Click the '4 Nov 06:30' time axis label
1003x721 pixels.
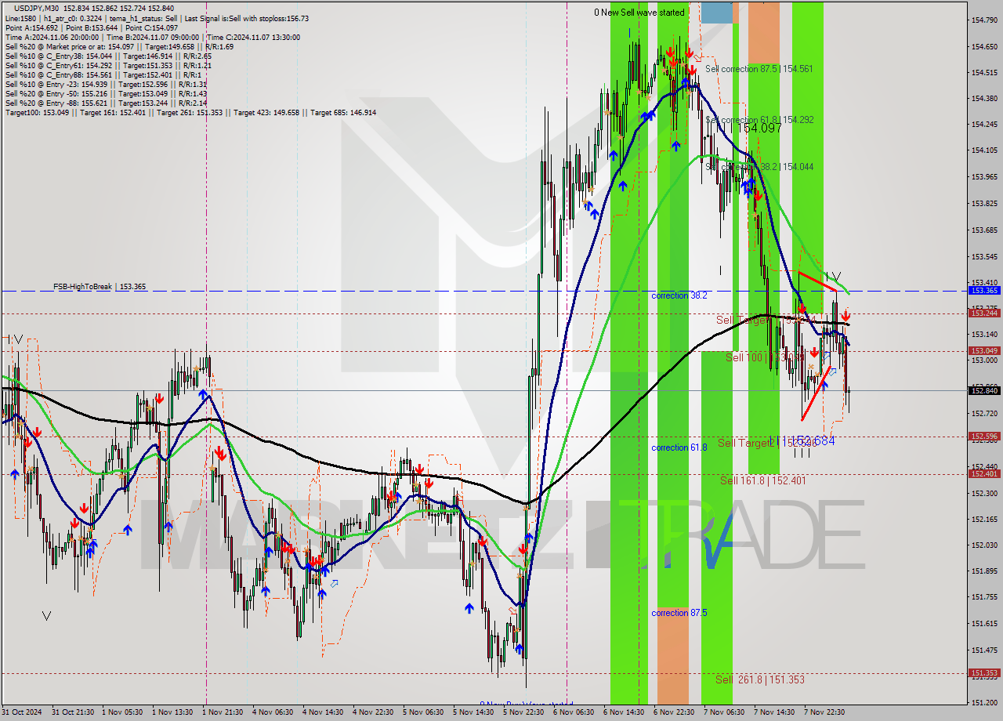[x=273, y=712]
